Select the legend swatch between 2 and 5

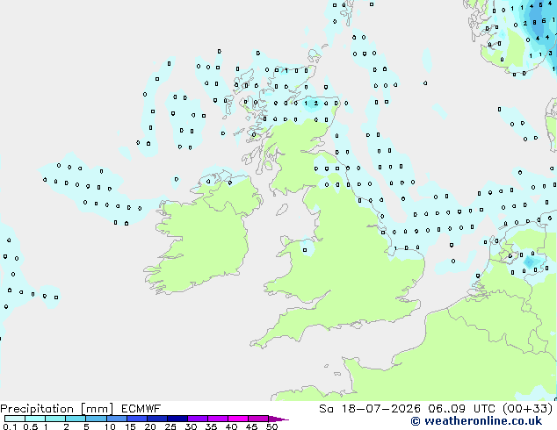[x=76, y=419]
